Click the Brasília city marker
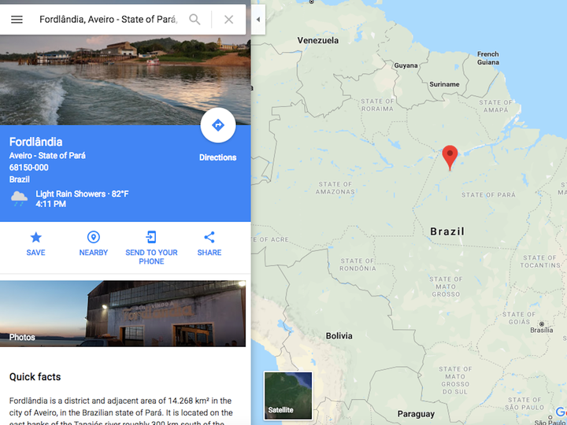The image size is (567, 425). pos(541,324)
